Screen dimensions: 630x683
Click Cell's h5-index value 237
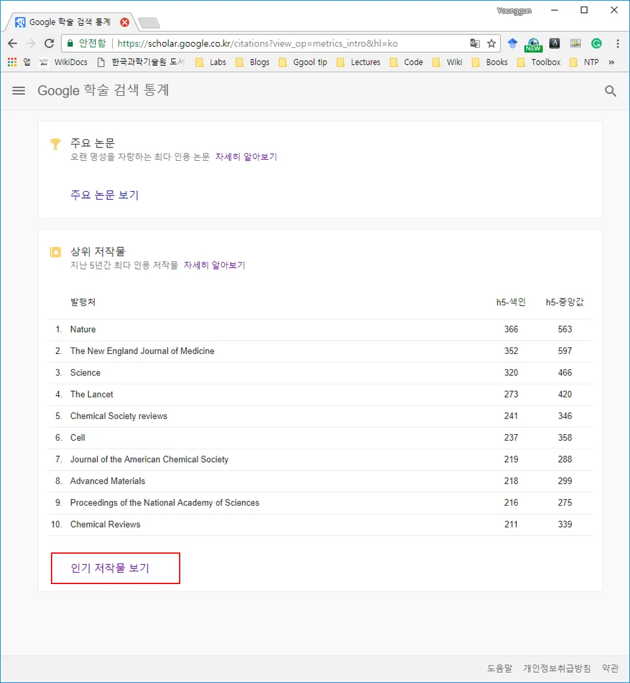[x=511, y=438]
